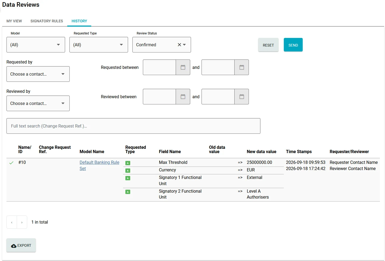Click the #10 row ID
Screen dimensions: 385x261
point(22,163)
